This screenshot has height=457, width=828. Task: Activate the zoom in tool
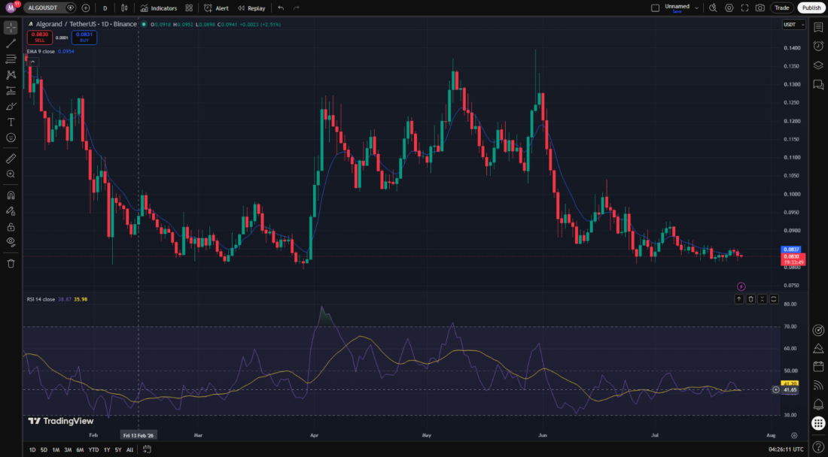[11, 174]
